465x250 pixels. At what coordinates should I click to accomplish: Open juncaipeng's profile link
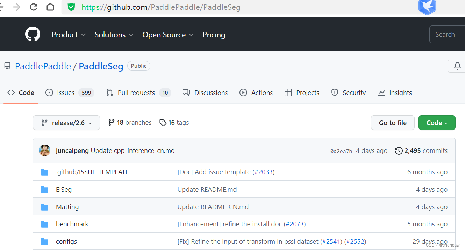[x=72, y=151]
